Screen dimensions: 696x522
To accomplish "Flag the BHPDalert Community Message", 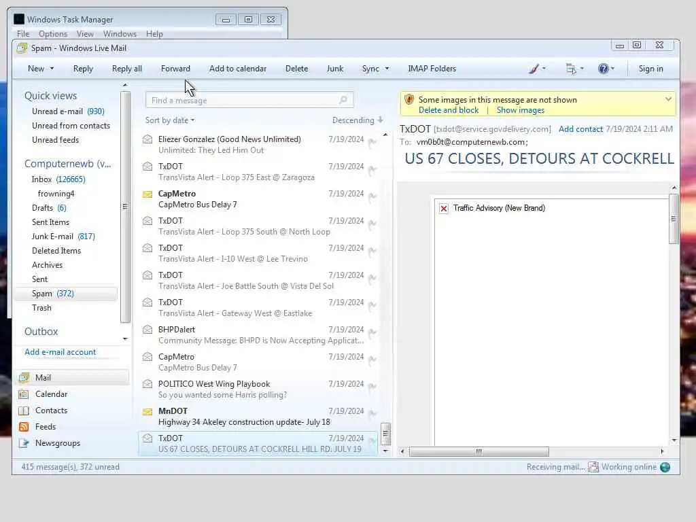I will (372, 332).
